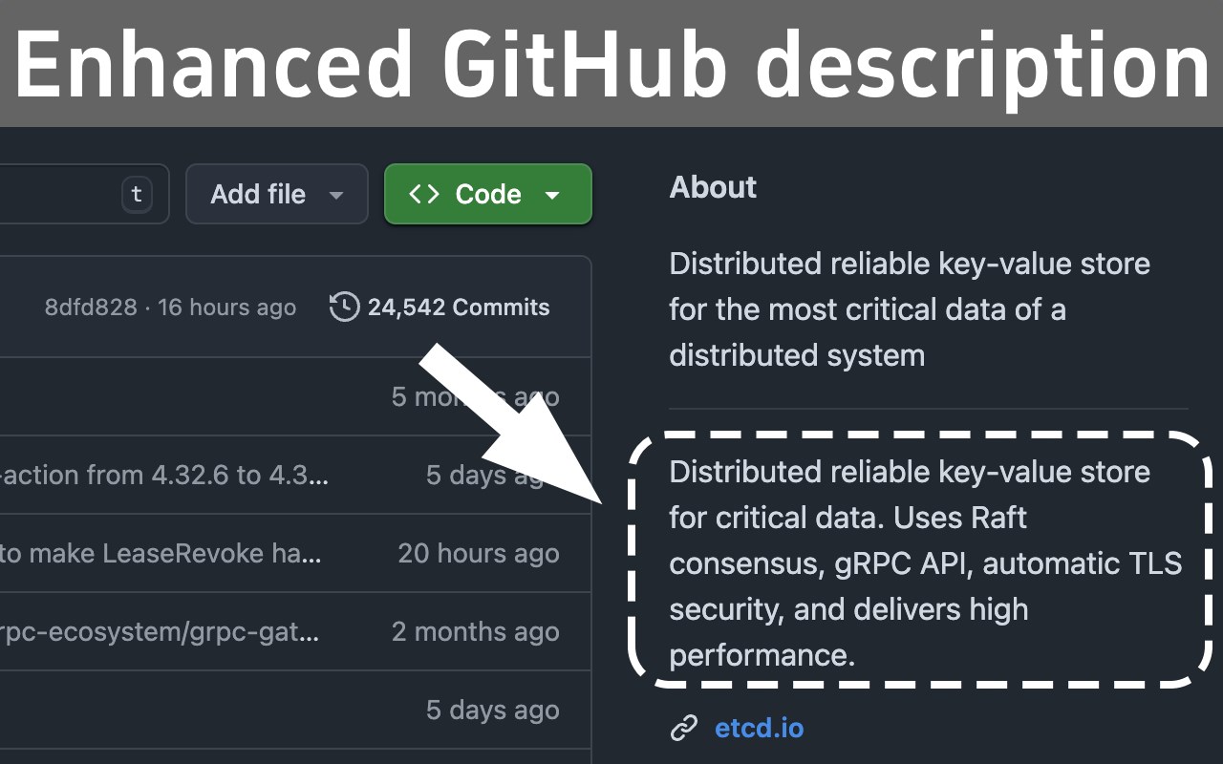Click the history clock icon beside Commits
Viewport: 1223px width, 764px height.
[344, 308]
